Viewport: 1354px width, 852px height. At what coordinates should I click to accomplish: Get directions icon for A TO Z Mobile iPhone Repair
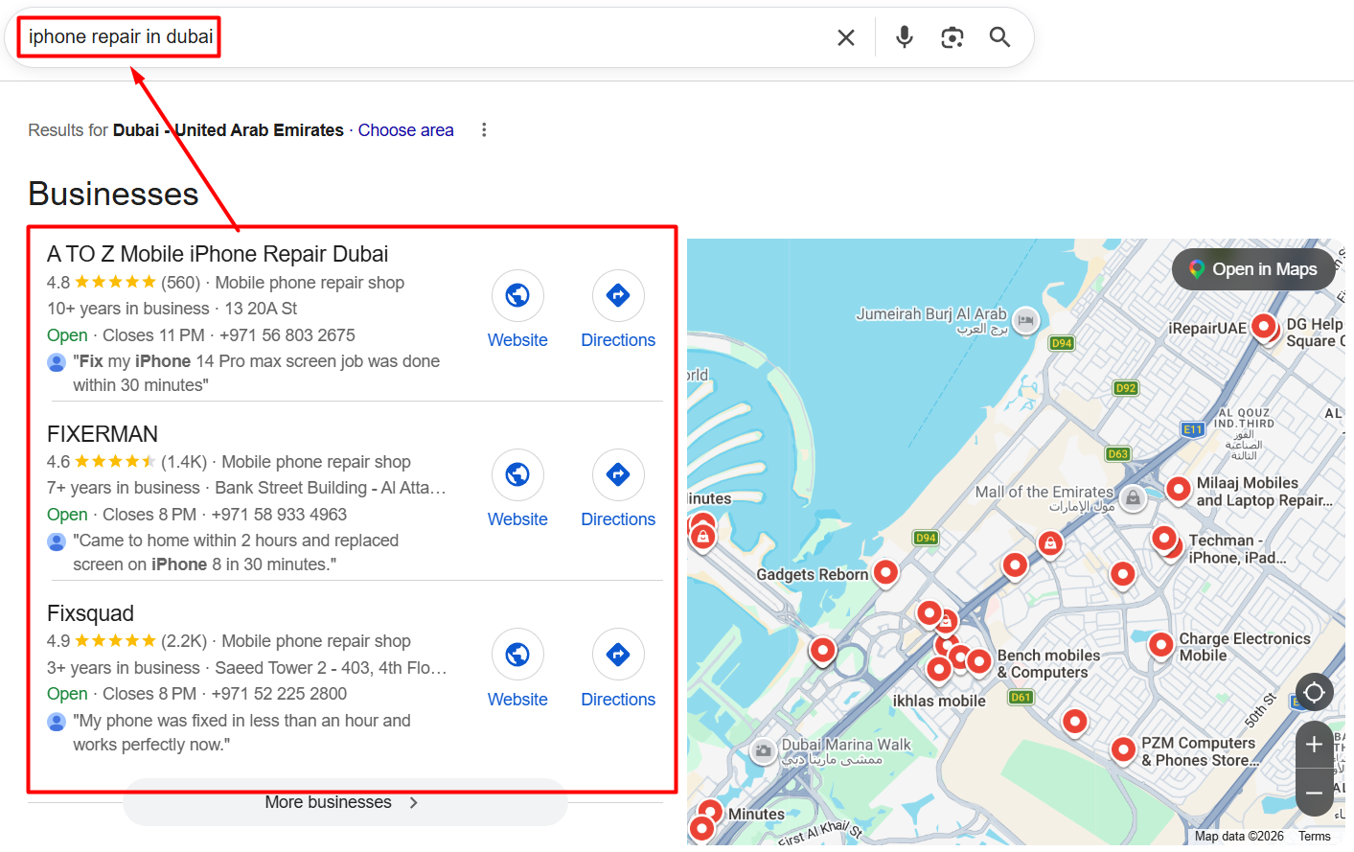618,295
